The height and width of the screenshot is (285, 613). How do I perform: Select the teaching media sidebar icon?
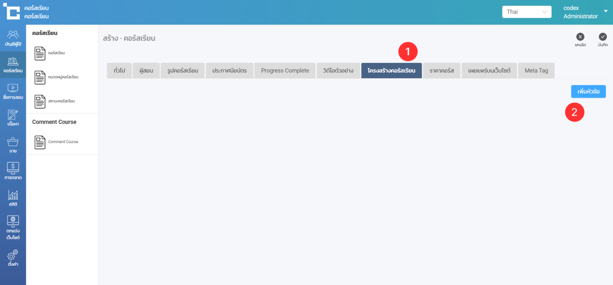pos(13,89)
